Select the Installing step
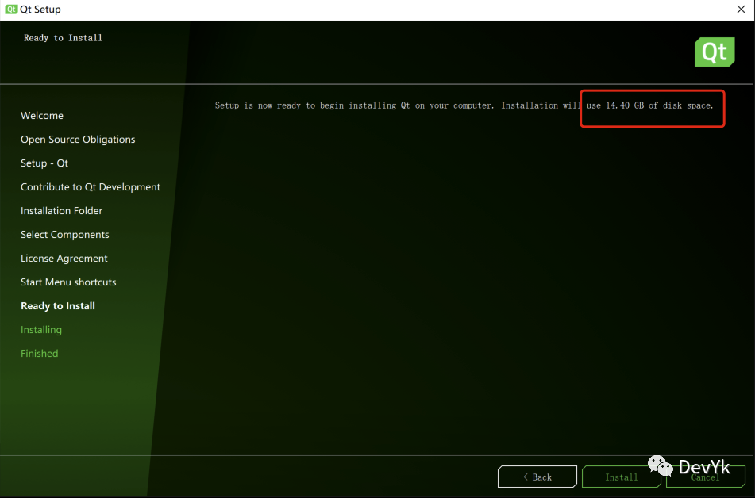The image size is (755, 498). (x=41, y=330)
